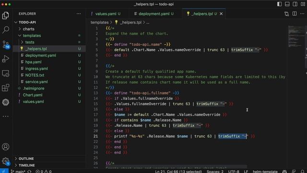Image resolution: width=307 pixels, height=173 pixels.
Task: Open Chart.yaml in the file tree
Action: point(49,95)
